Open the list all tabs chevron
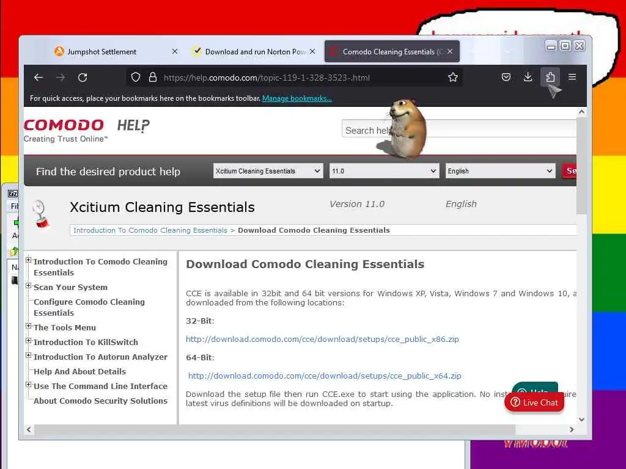The width and height of the screenshot is (626, 469). [x=508, y=51]
